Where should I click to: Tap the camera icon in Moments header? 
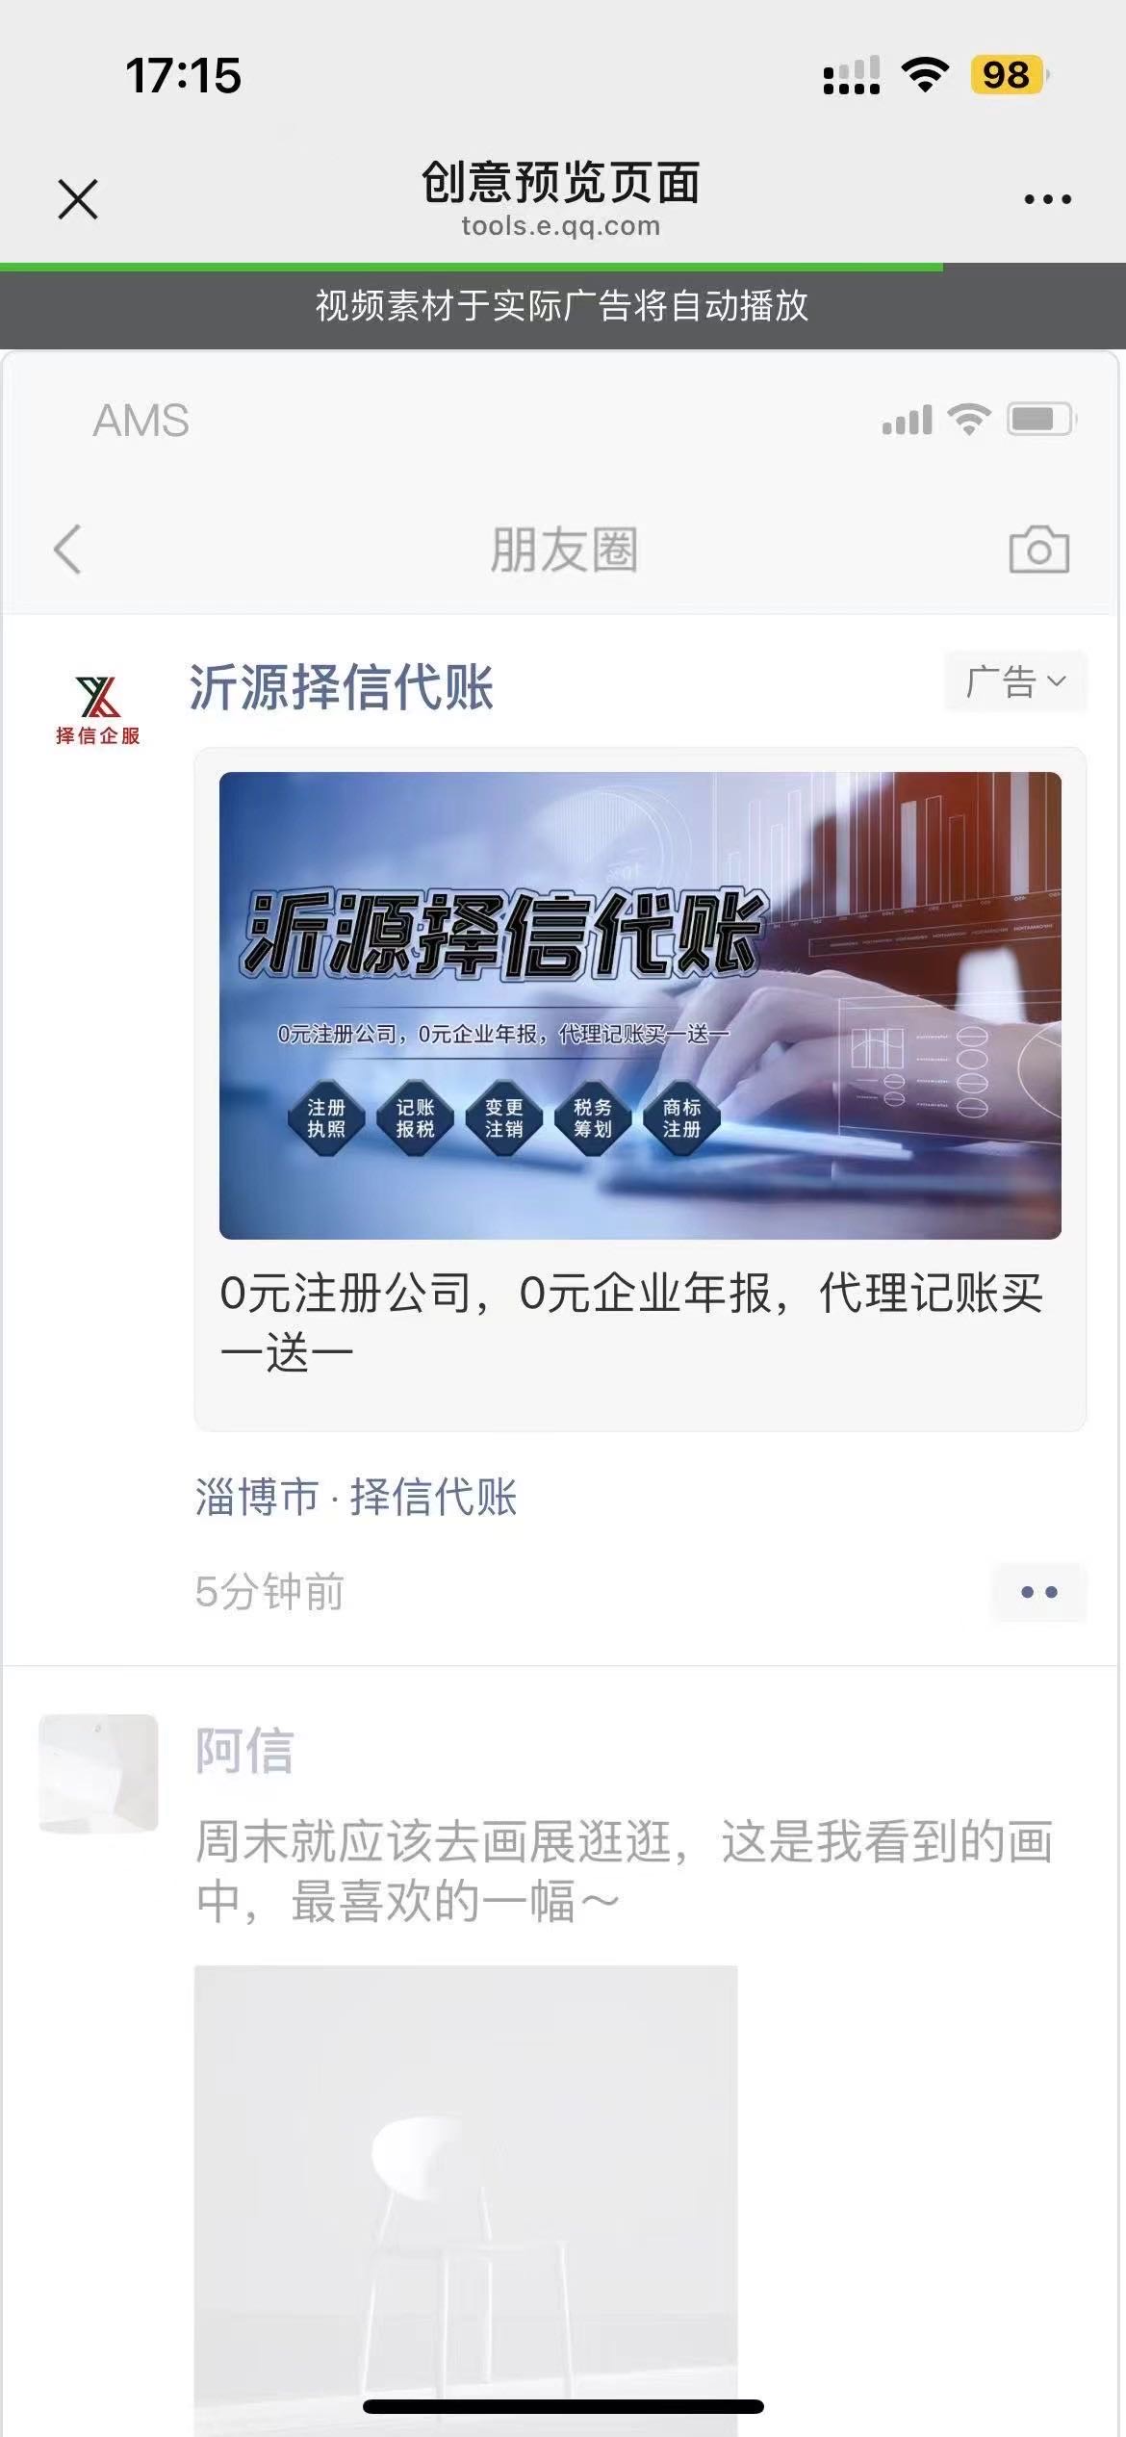1038,550
